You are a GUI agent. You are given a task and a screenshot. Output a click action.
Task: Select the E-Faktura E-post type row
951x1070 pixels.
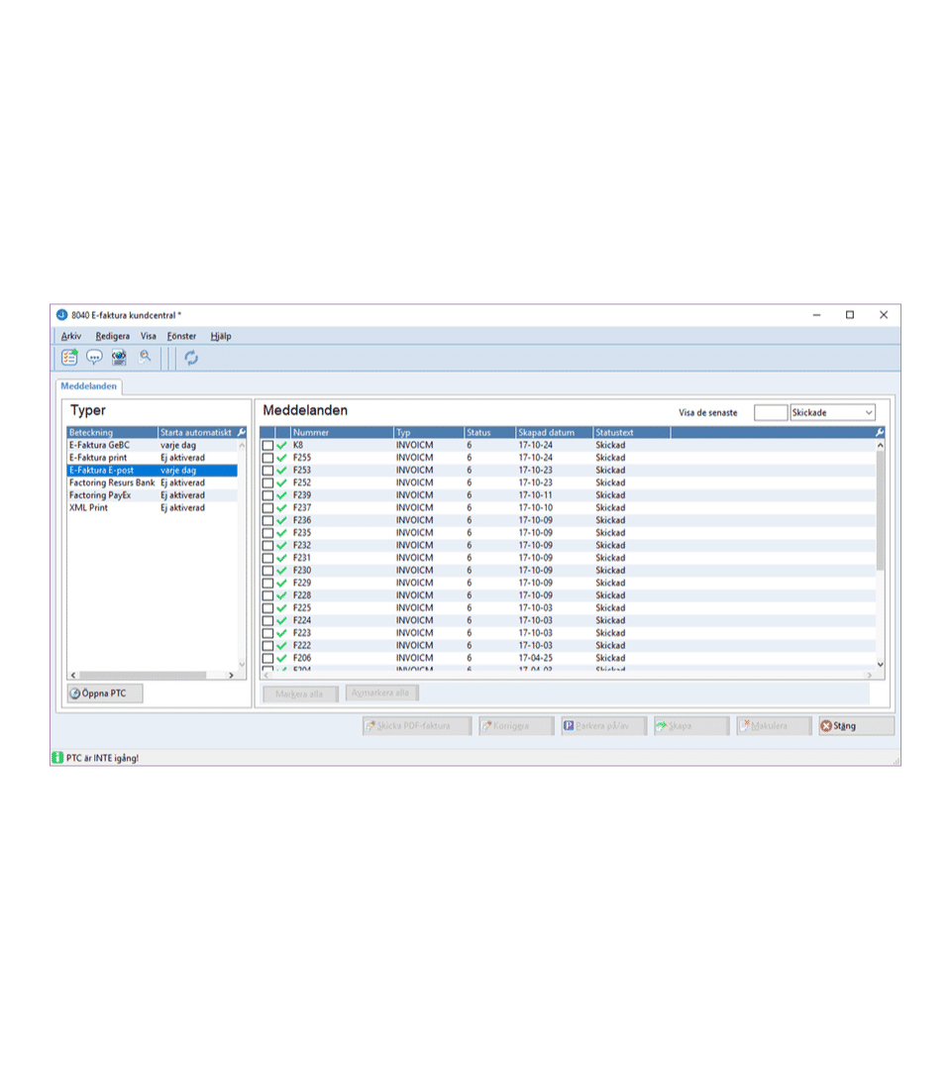click(x=153, y=471)
